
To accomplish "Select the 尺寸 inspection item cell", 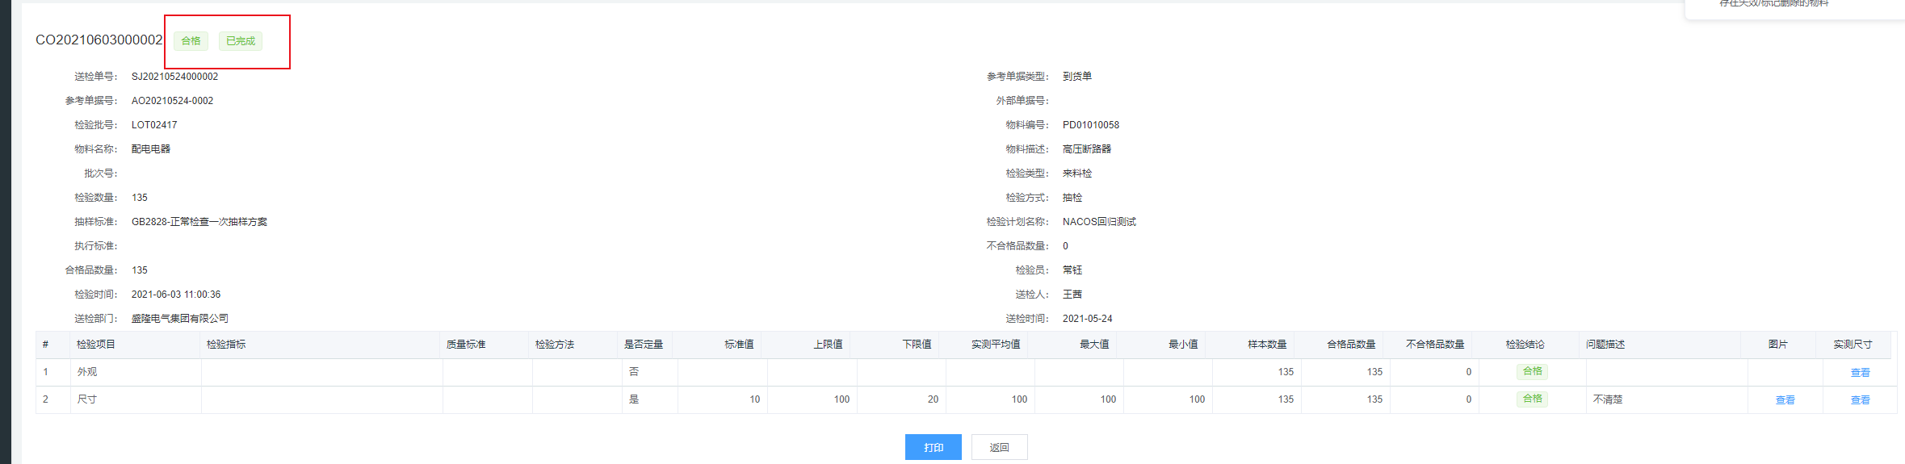I will [x=87, y=399].
